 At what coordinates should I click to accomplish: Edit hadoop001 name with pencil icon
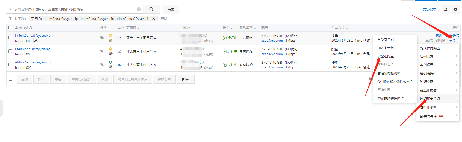click(36, 41)
